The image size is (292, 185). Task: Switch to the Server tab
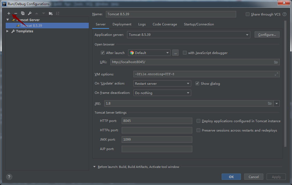click(x=101, y=24)
